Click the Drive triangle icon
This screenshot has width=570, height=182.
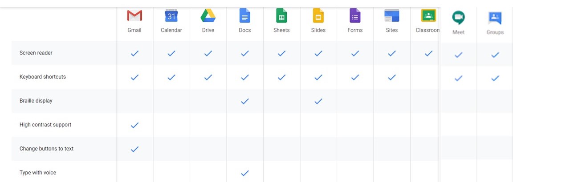tap(208, 16)
